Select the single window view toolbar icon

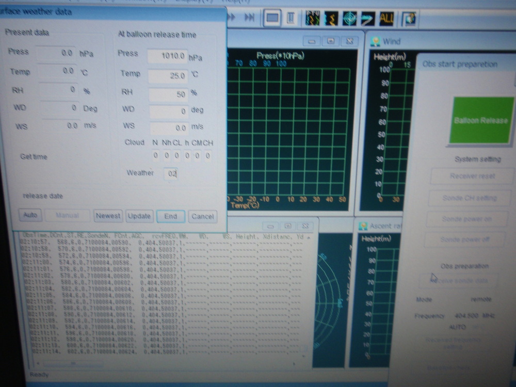click(x=272, y=18)
